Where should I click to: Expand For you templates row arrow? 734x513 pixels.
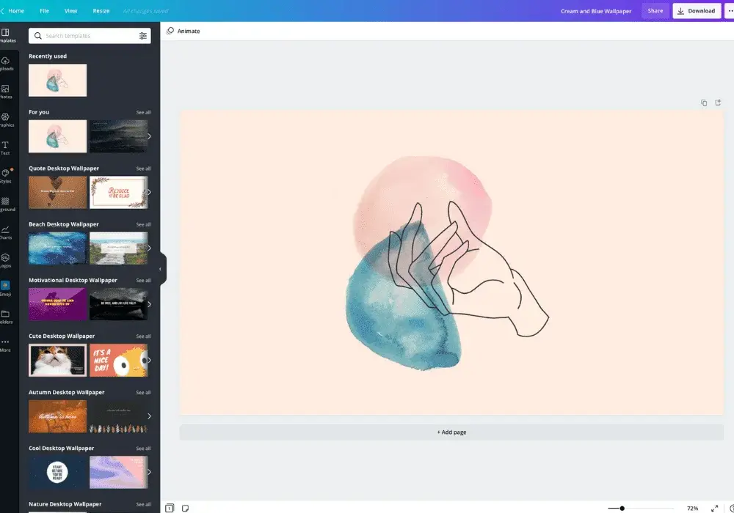[x=149, y=136]
